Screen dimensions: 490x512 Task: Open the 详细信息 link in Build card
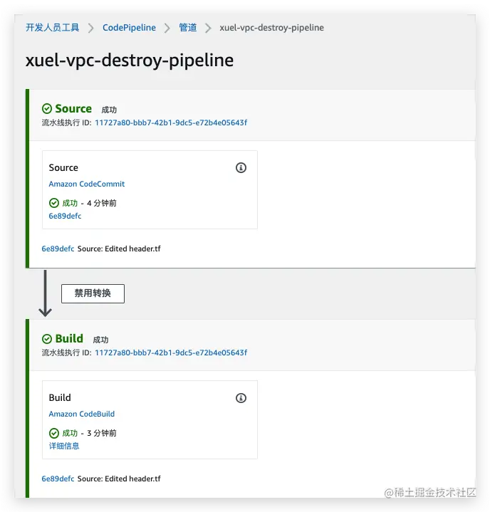click(x=64, y=446)
